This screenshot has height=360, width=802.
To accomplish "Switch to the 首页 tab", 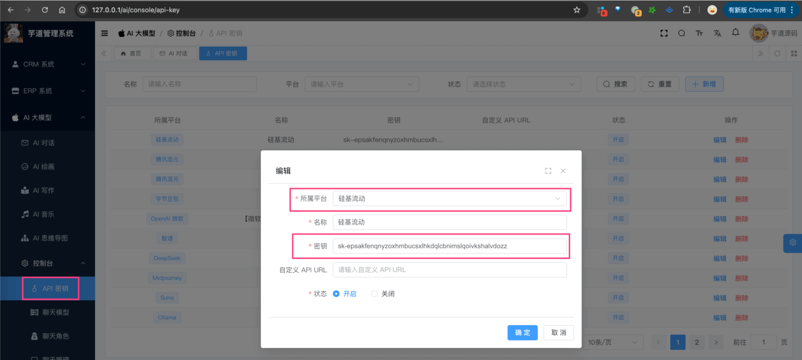I will tap(132, 53).
